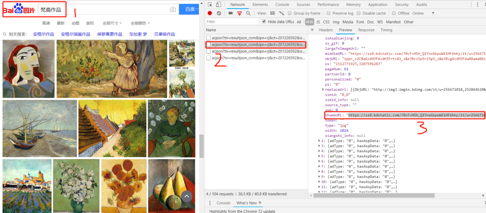Switch to the Timing tab
486x213 pixels.
[x=386, y=30]
